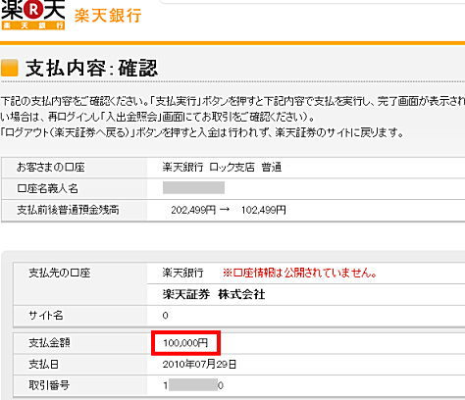Click the 支払前後普通預金残高 label
The image size is (465, 400).
point(68,210)
